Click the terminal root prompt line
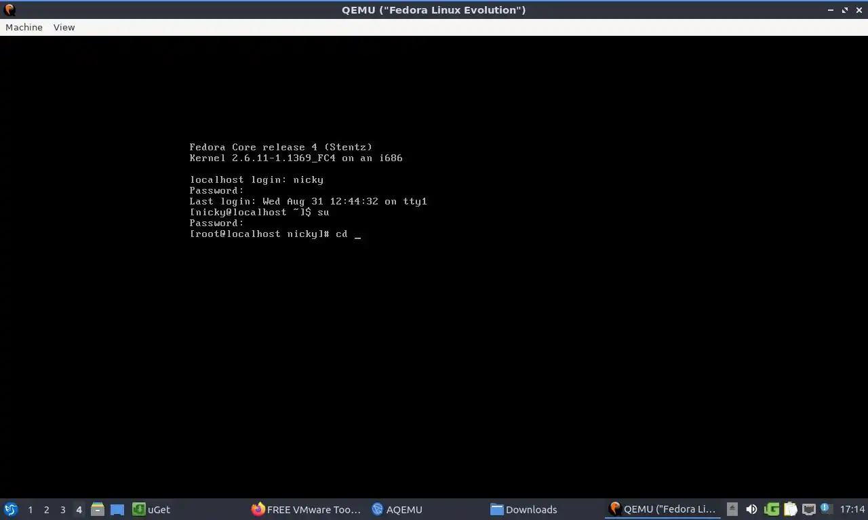 click(275, 234)
